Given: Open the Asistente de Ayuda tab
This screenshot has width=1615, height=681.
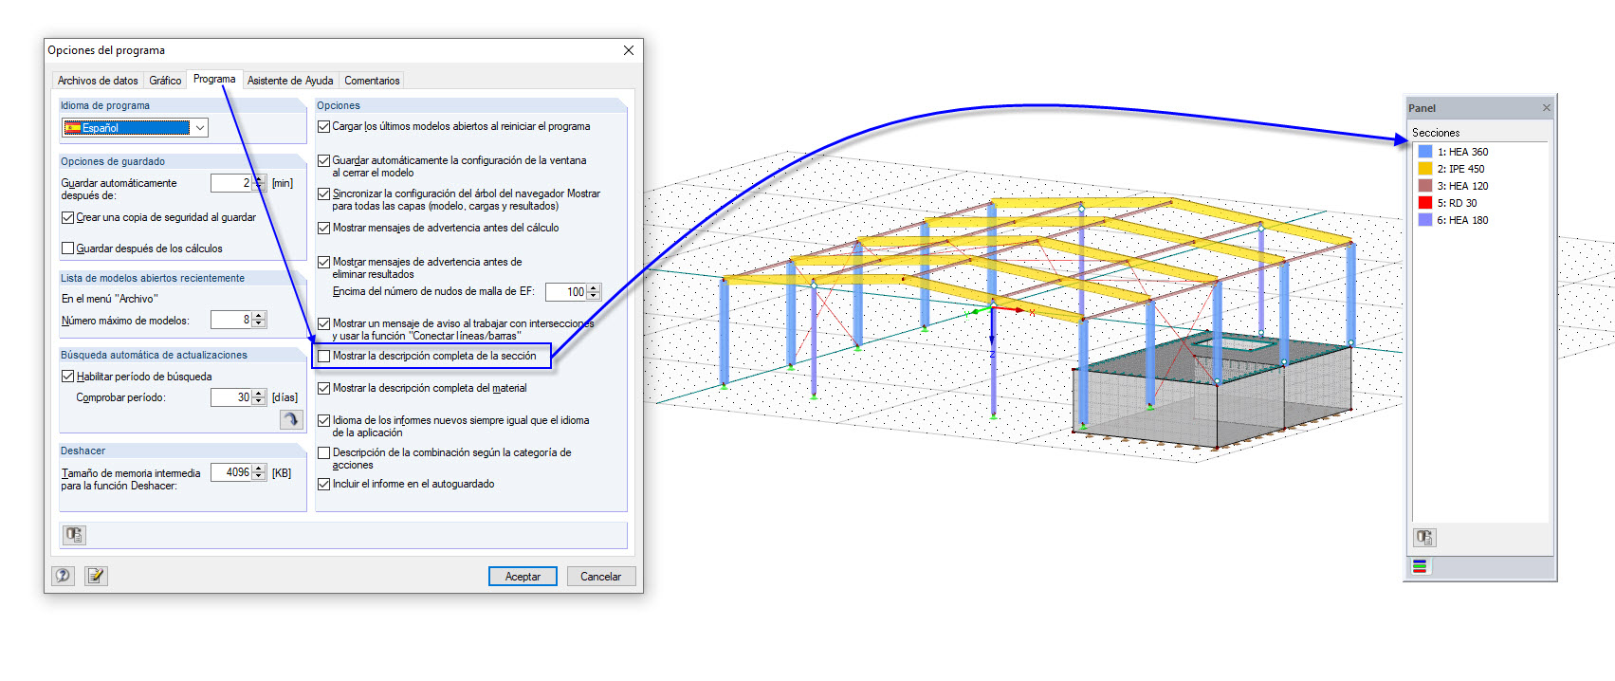Looking at the screenshot, I should [290, 81].
